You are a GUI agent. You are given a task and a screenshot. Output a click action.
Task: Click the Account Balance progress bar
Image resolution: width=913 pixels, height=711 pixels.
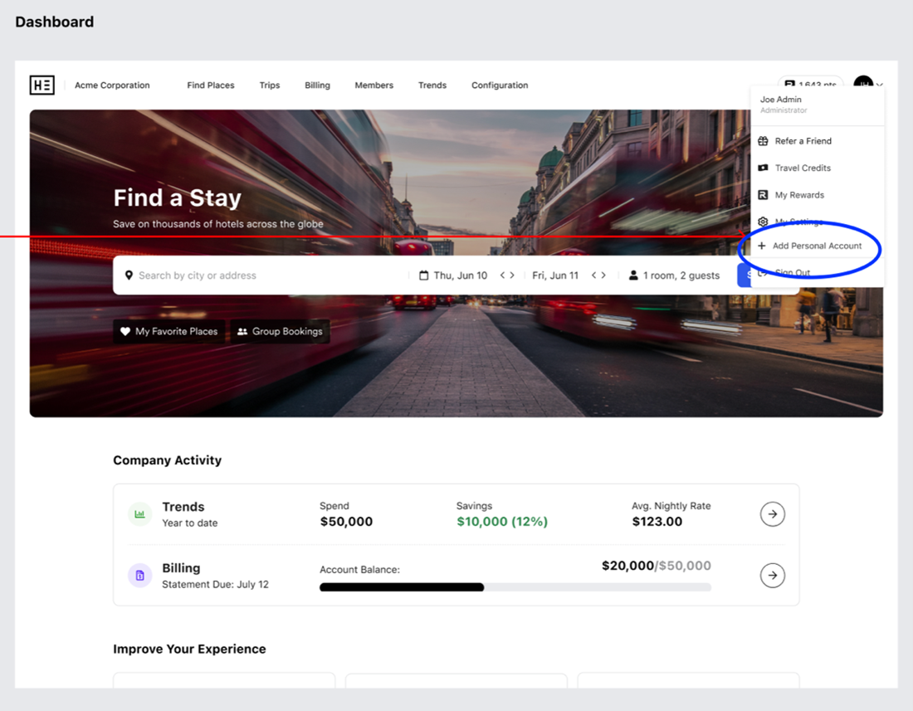(515, 587)
